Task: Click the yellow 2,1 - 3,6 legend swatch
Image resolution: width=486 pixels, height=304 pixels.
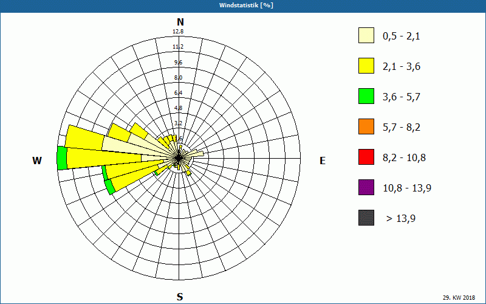Action: click(366, 66)
